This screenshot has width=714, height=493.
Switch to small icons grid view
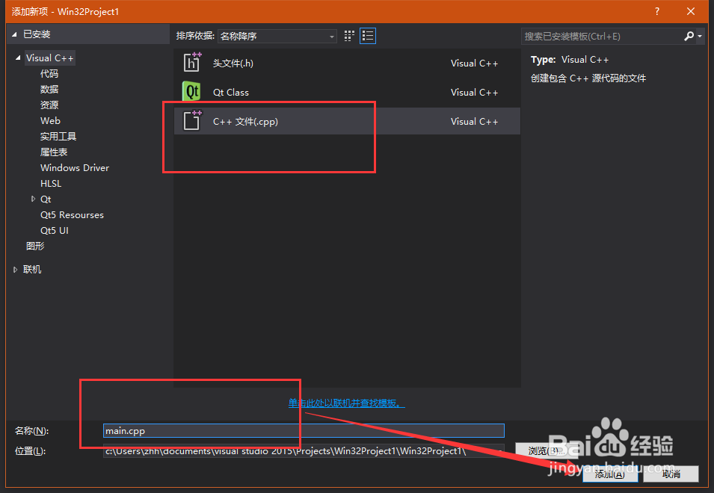(349, 36)
